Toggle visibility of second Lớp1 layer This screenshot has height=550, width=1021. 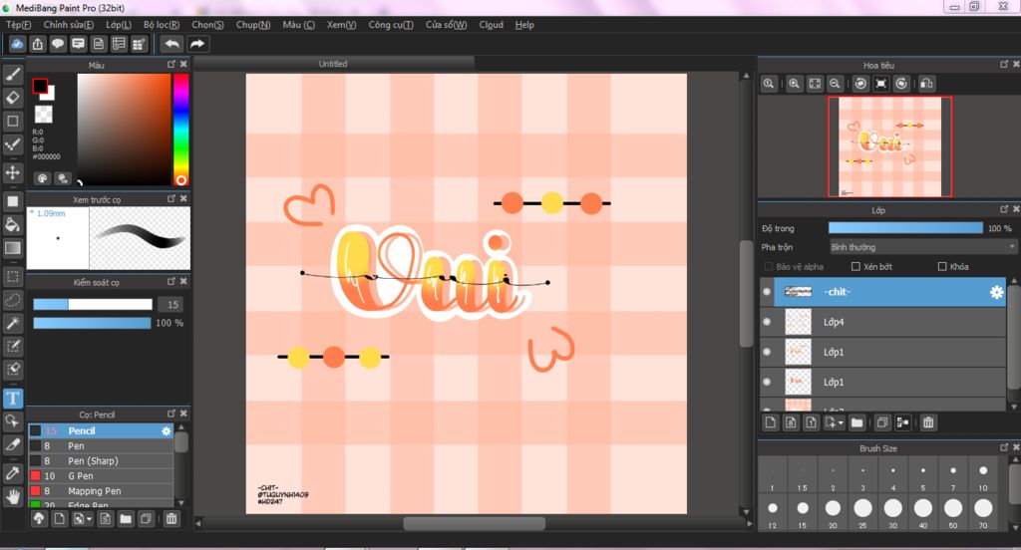point(767,382)
